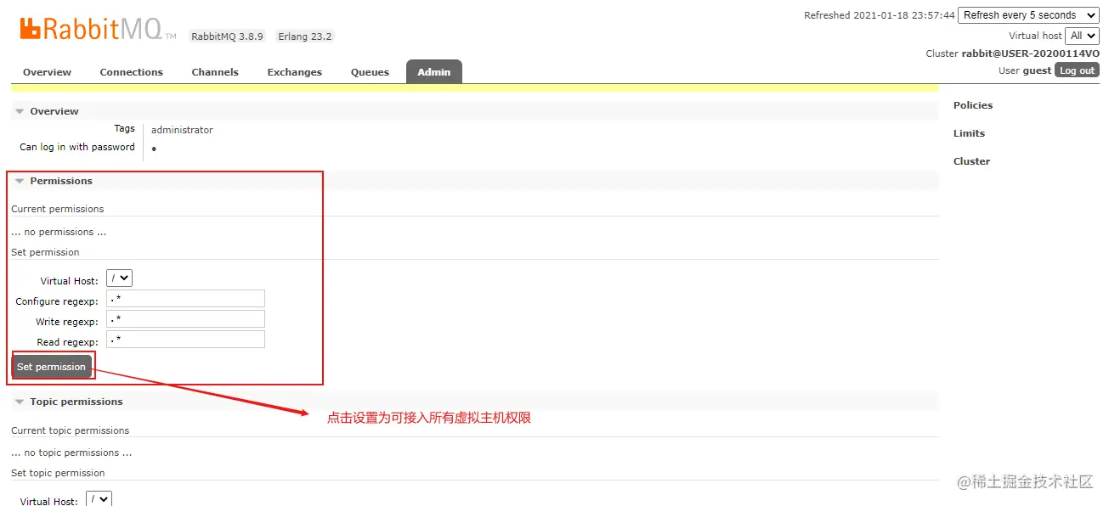1109x506 pixels.
Task: Open the Refresh every 5 seconds dropdown
Action: pyautogui.click(x=1028, y=15)
